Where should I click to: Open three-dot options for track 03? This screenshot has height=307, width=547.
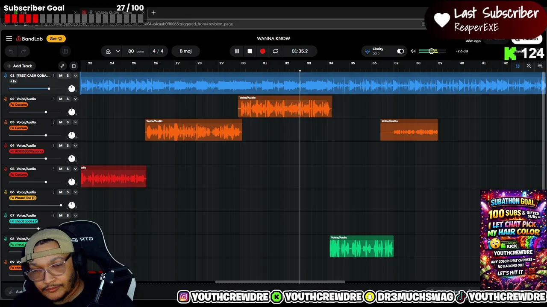pyautogui.click(x=53, y=122)
